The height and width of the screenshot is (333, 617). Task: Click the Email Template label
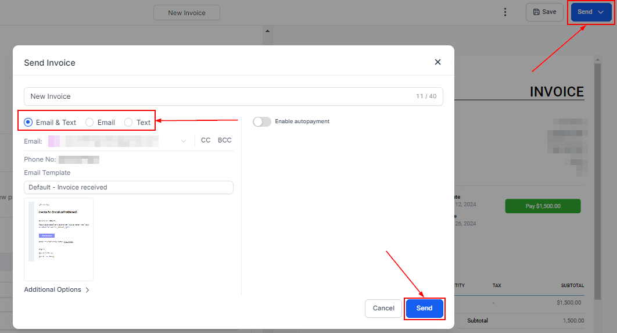click(47, 173)
